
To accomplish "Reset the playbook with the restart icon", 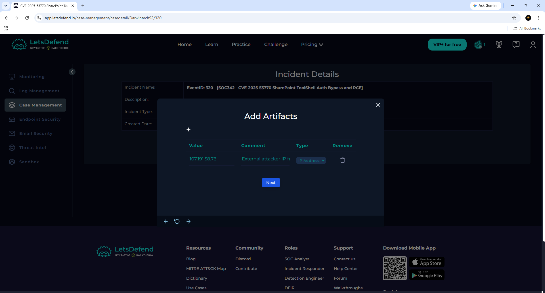I will tap(177, 221).
